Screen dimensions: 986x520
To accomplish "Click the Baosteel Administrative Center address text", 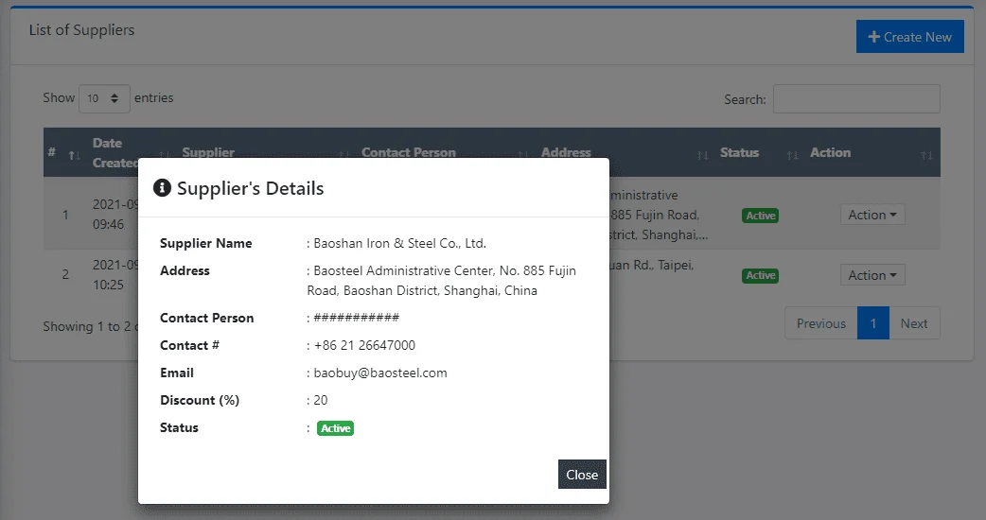I will [442, 281].
